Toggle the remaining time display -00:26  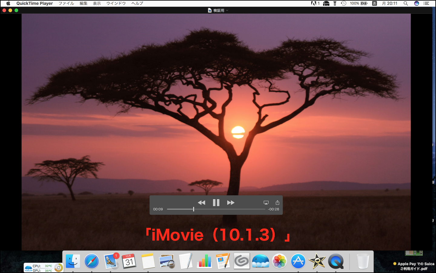point(273,209)
